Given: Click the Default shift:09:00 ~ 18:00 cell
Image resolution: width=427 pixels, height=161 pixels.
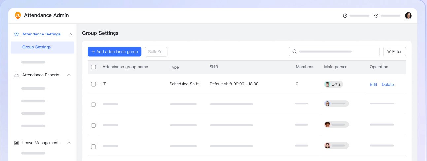Looking at the screenshot, I should click(x=234, y=84).
